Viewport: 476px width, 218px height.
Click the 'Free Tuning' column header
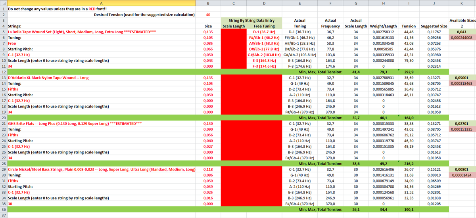tap(264, 26)
